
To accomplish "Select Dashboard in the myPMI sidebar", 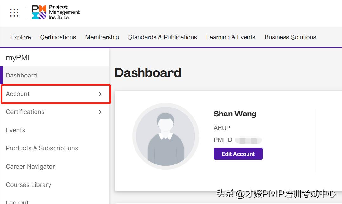I will (x=55, y=75).
